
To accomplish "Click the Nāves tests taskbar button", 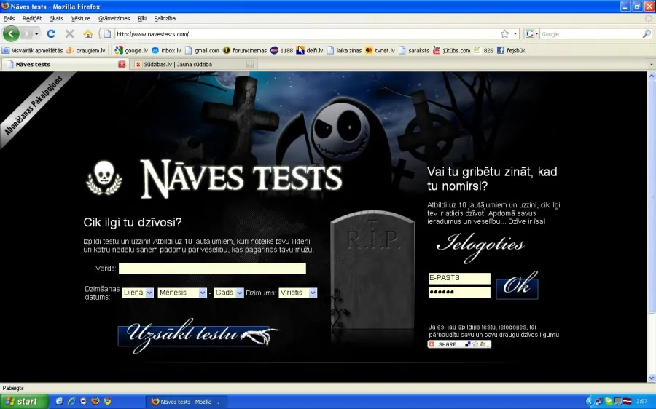I will [187, 402].
